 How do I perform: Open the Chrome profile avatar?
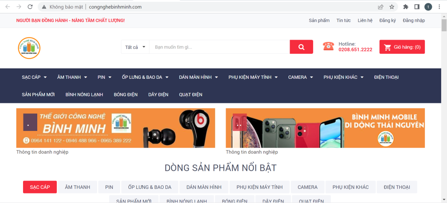coord(428,7)
